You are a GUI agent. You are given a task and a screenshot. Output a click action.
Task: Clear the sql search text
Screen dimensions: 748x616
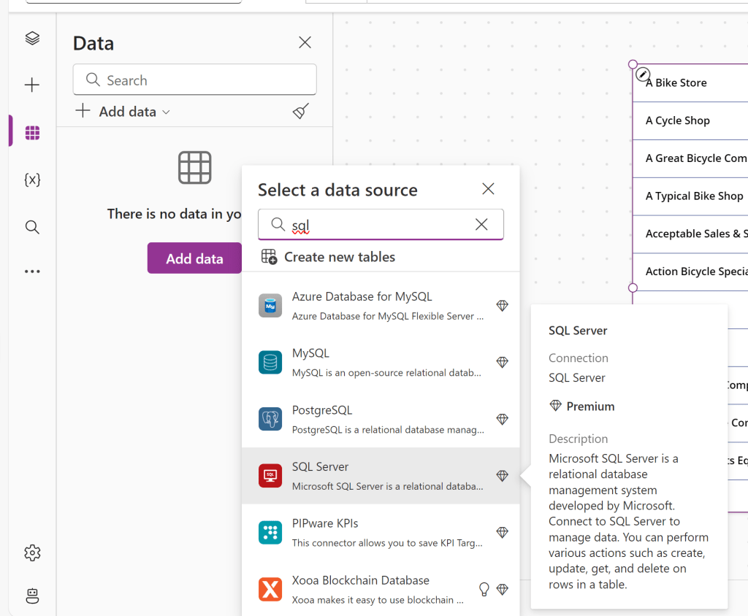[x=481, y=225]
